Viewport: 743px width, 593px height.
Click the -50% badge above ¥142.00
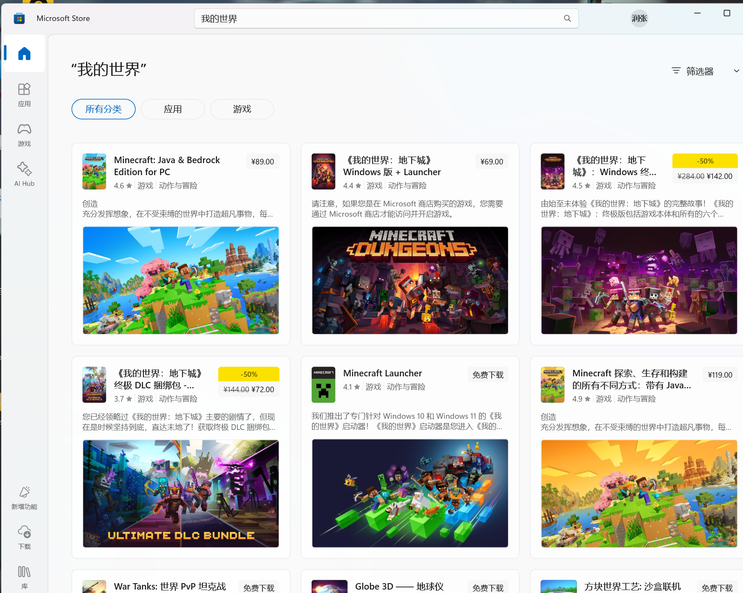tap(705, 161)
